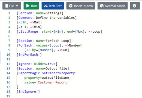
Task: Click line number 19 in the gutter
Action: point(8,96)
